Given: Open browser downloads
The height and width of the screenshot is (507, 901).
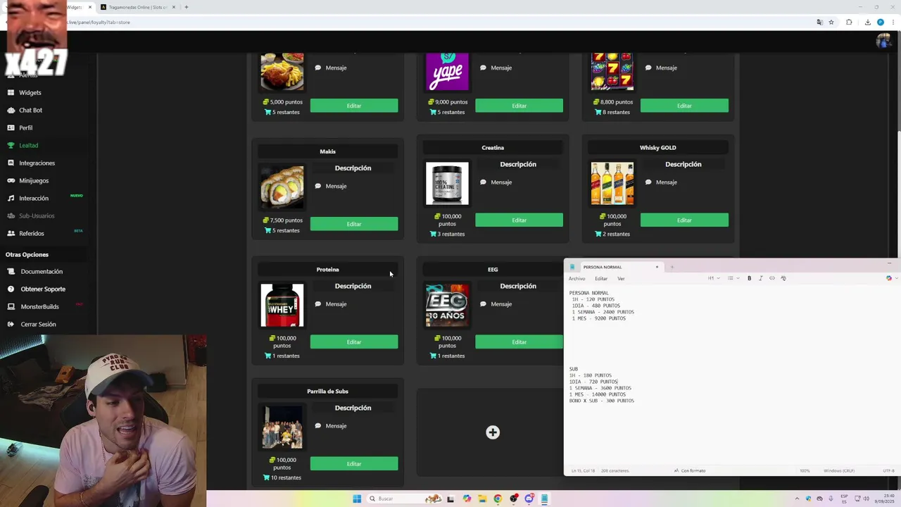Looking at the screenshot, I should (x=868, y=22).
